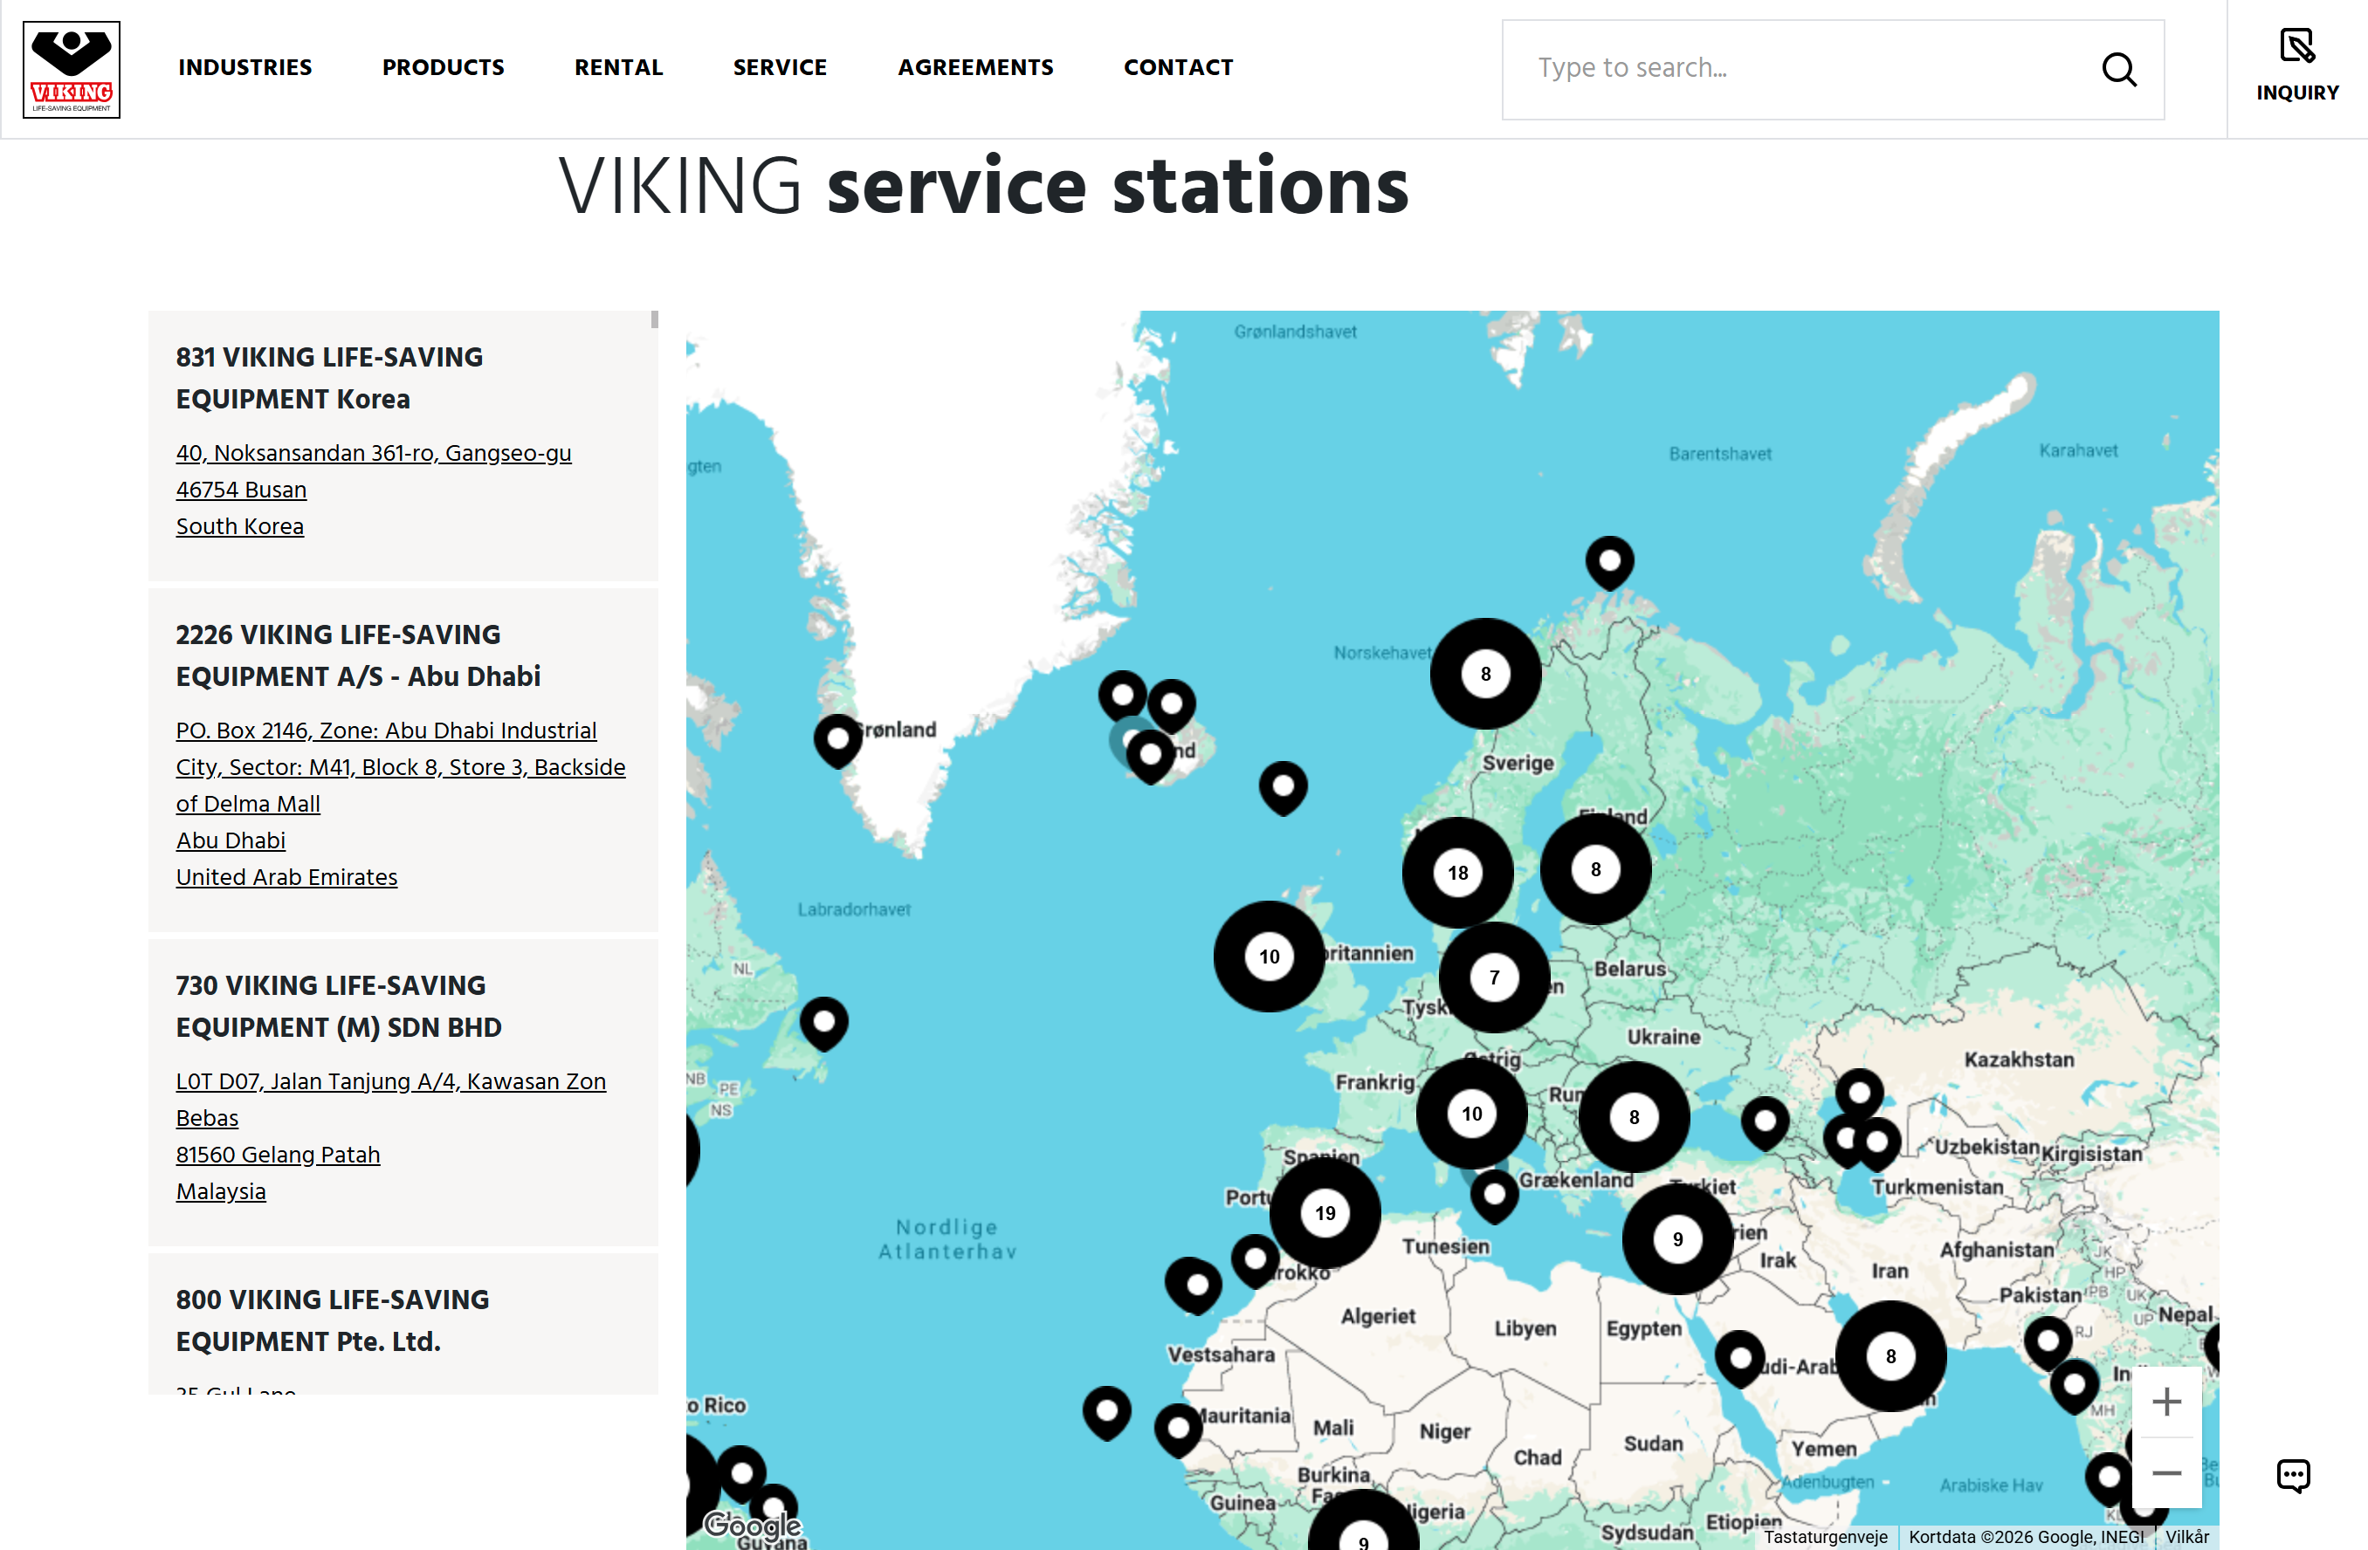Open the Noksansandan 361-ro address link

[373, 452]
